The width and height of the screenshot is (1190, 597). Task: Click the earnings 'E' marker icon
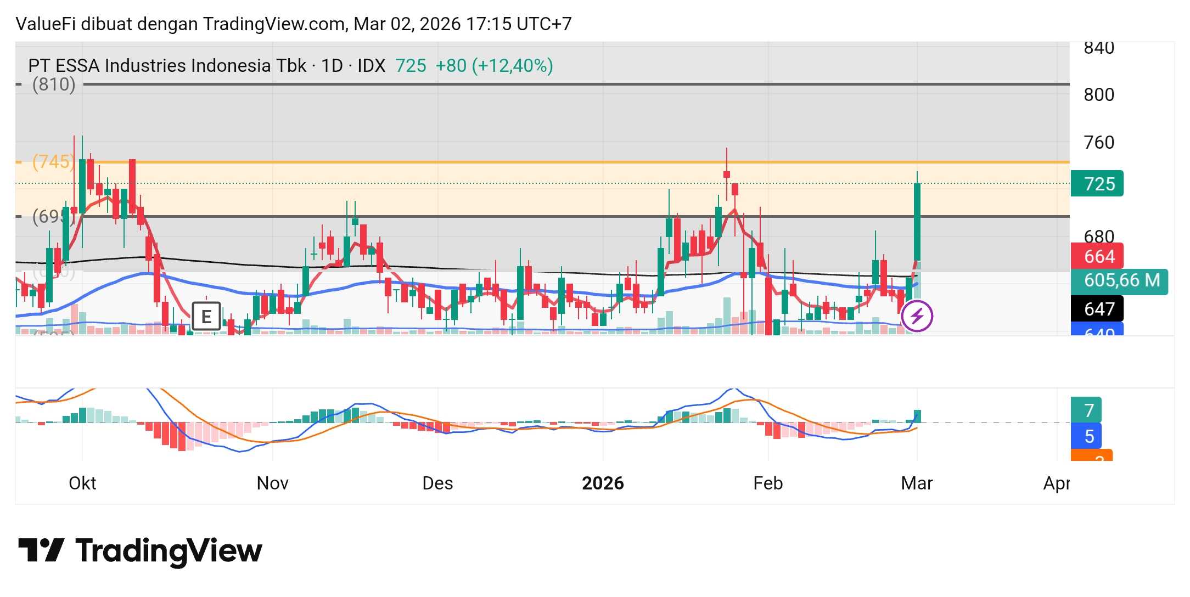tap(206, 316)
